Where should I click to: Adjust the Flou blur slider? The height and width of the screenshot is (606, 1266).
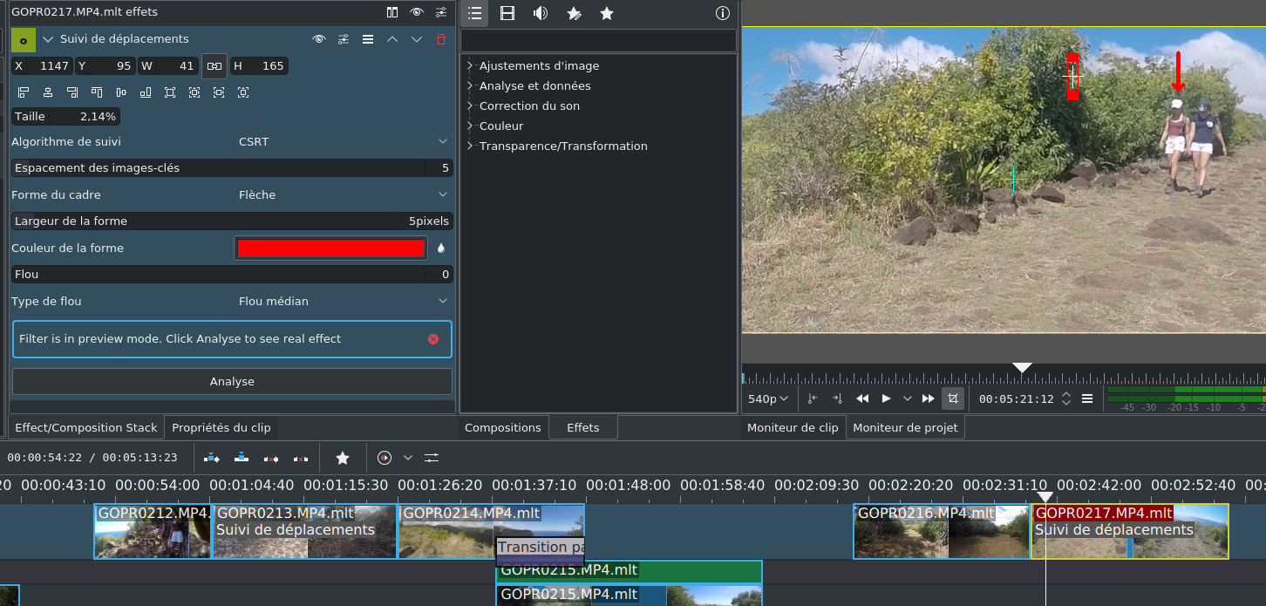(x=232, y=275)
